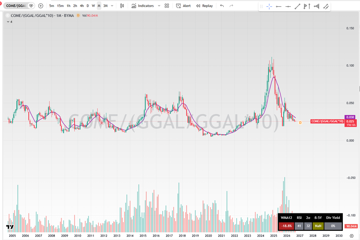The image size is (360, 240).
Task: Open the Indicators dialog
Action: pyautogui.click(x=143, y=6)
